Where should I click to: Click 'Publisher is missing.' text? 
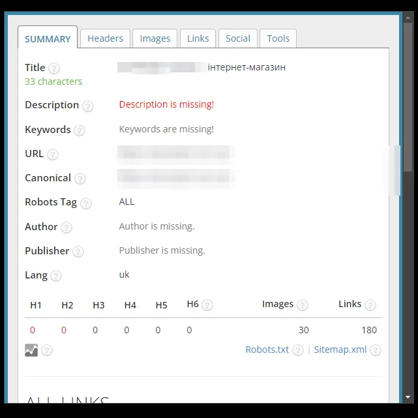point(162,250)
